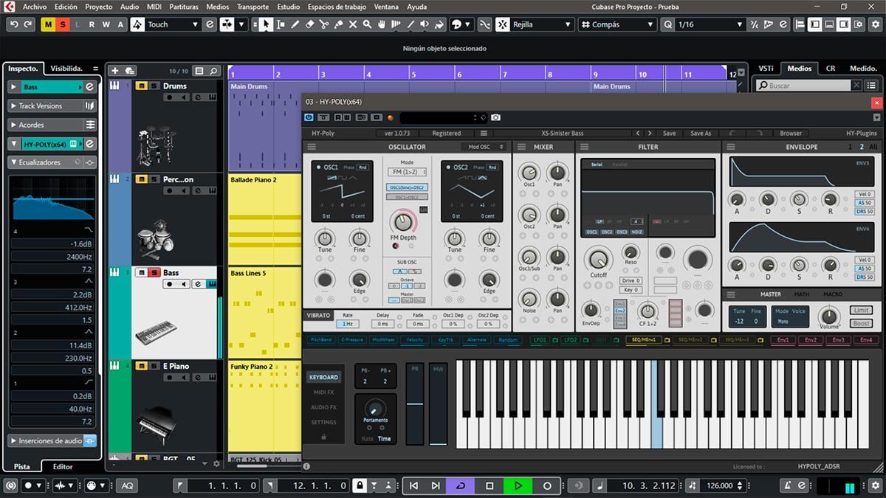The height and width of the screenshot is (498, 886).
Task: Open the track list search magnifier
Action: tap(213, 71)
